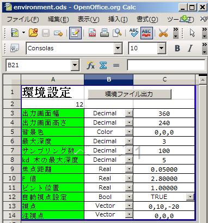Toggle the Edit File mode icon
The width and height of the screenshot is (208, 223).
tap(75, 33)
